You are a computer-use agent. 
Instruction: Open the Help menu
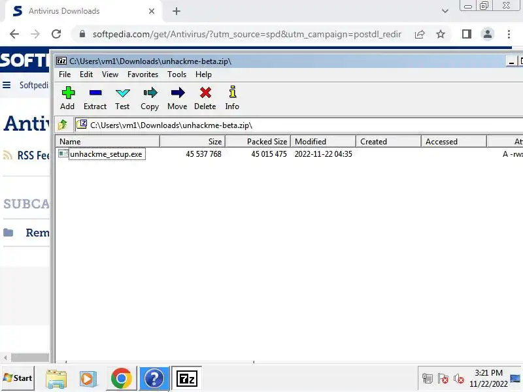coord(203,74)
